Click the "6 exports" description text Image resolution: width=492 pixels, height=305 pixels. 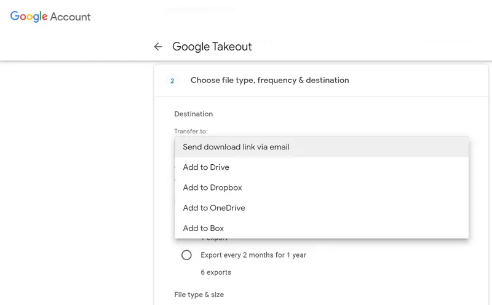[216, 272]
